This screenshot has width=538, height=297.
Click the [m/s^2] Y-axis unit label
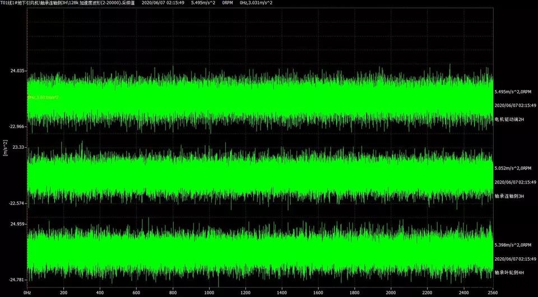coord(6,148)
